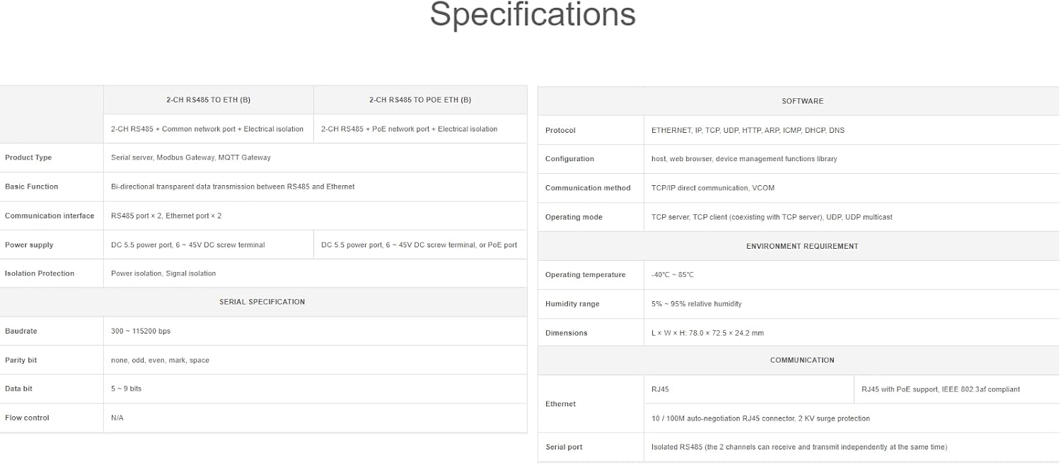Click the SOFTWARE section header

pyautogui.click(x=803, y=101)
